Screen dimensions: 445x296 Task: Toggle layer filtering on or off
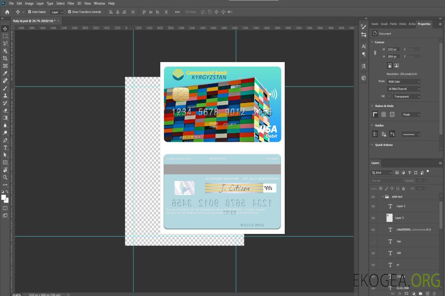[428, 172]
